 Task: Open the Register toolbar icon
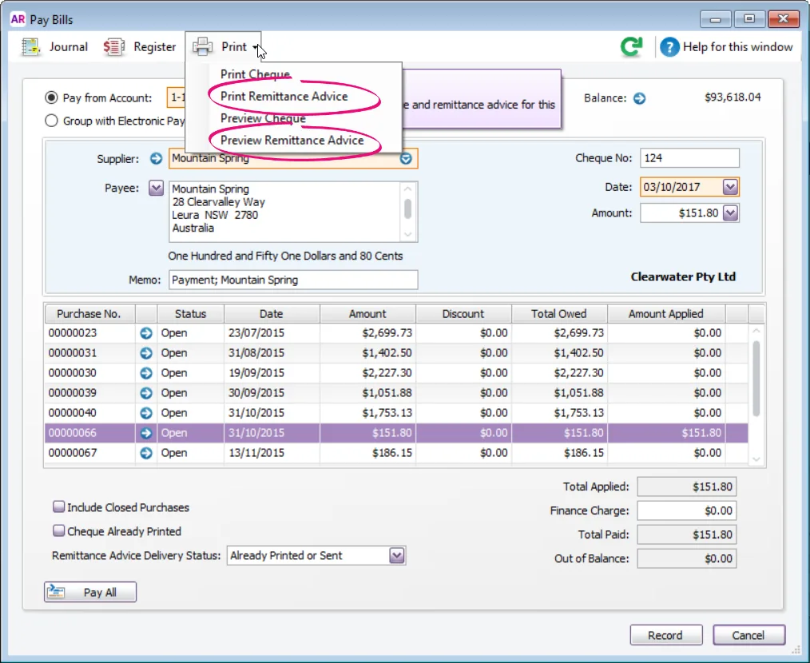point(113,47)
